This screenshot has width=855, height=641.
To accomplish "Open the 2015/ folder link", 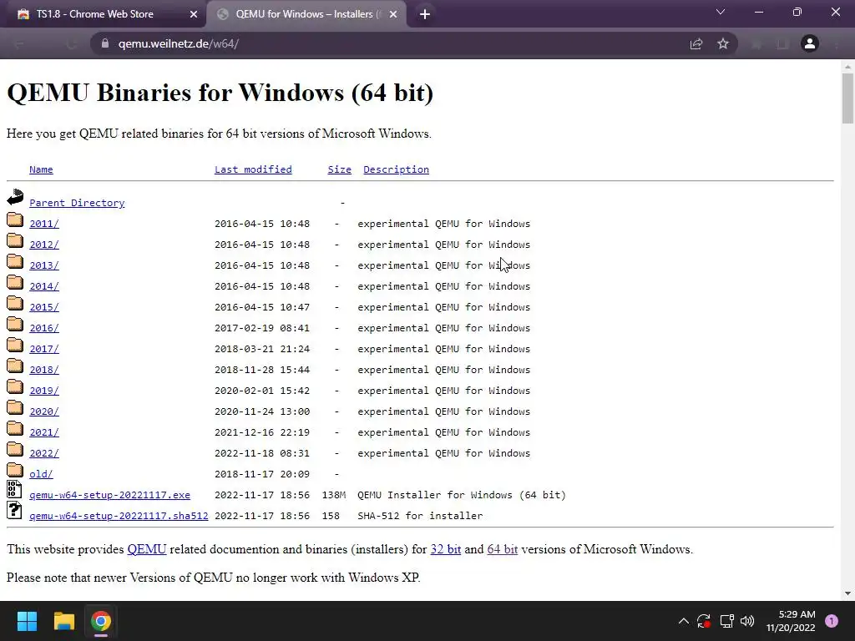I will [44, 307].
